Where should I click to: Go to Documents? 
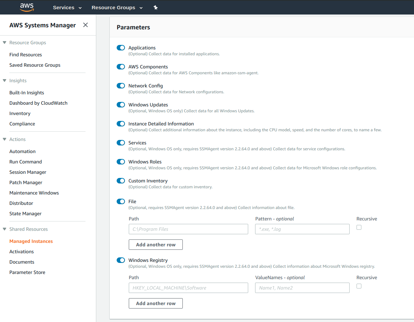coord(22,262)
